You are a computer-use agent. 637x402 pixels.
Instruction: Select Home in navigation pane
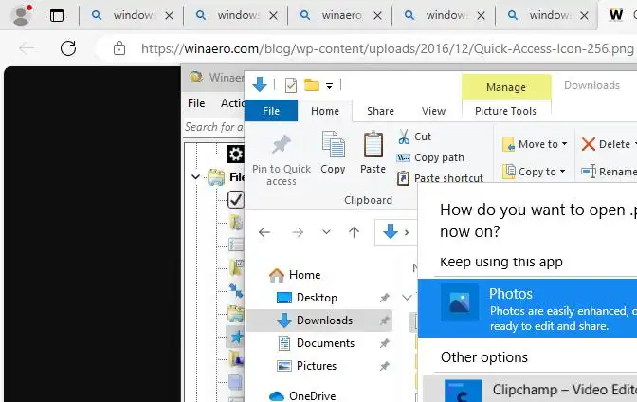[x=295, y=275]
